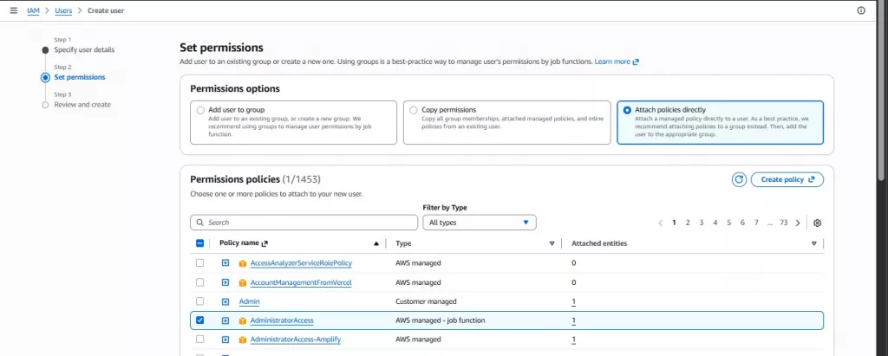Click the Policy name ascending sort arrow
Screen dimensions: 888x356
point(375,244)
